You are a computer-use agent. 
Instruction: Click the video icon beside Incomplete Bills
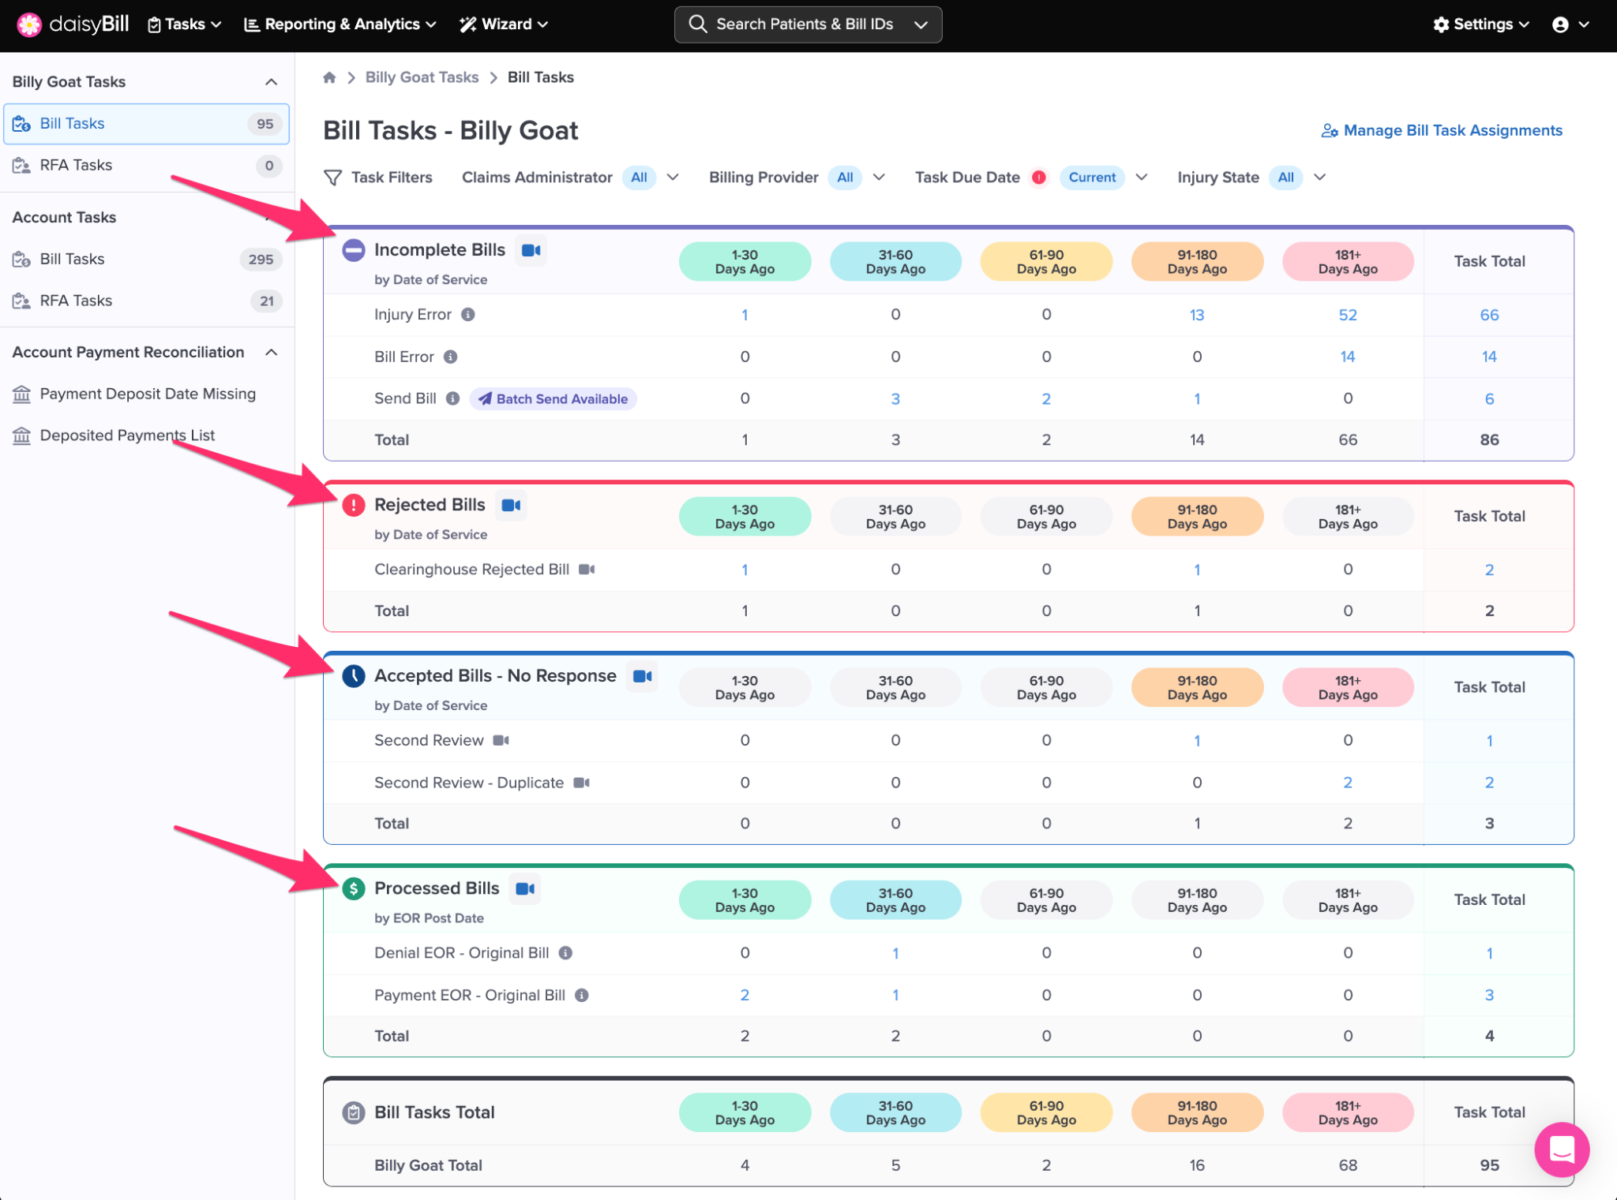[531, 250]
